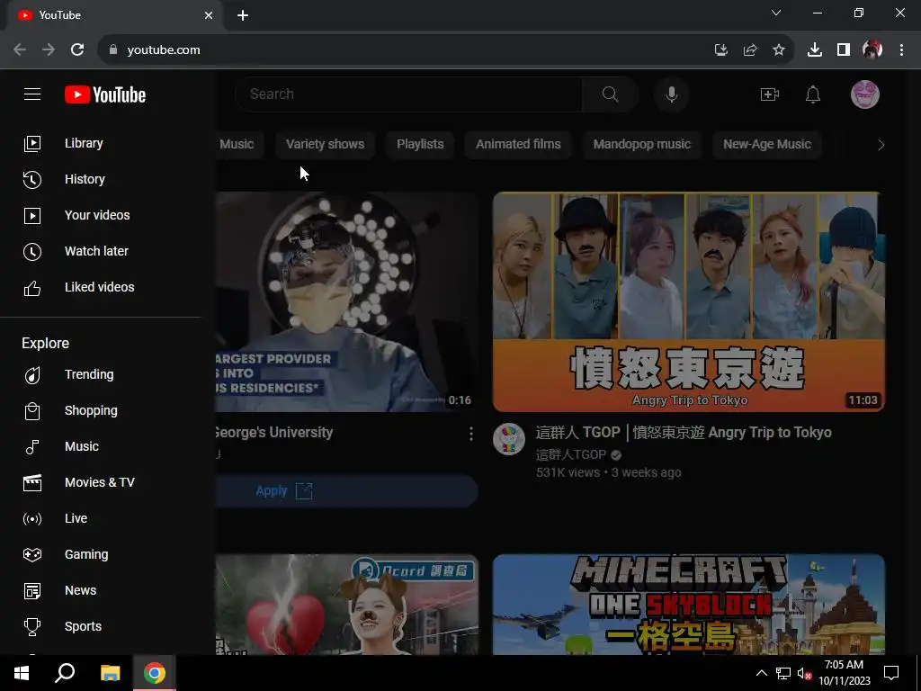
Task: Start voice search with the microphone icon
Action: (x=671, y=94)
